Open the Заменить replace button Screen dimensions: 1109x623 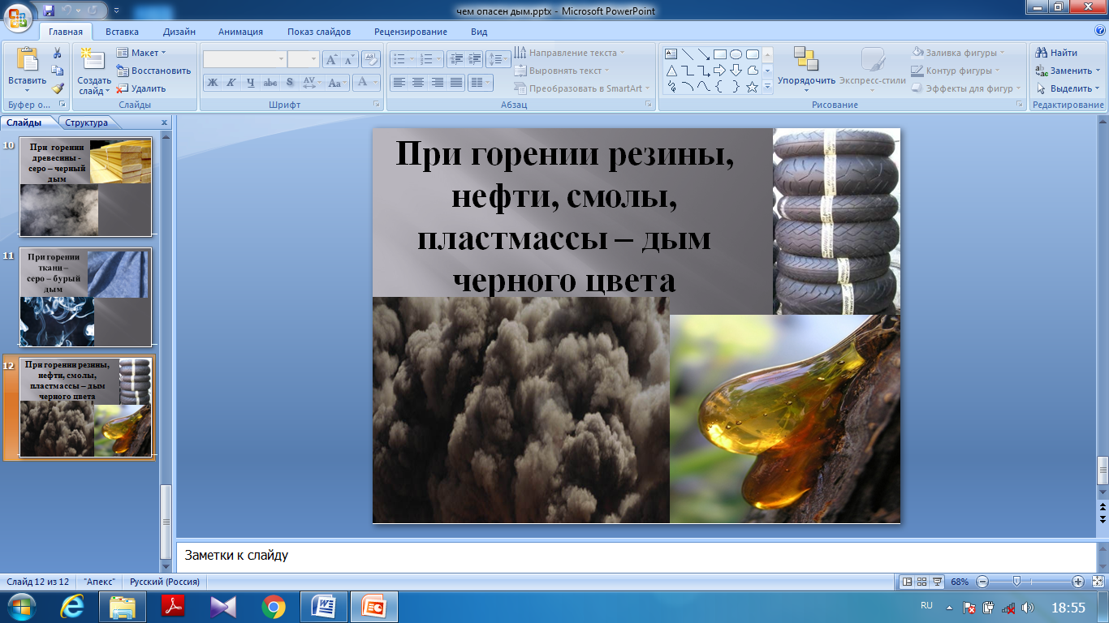tap(1068, 71)
